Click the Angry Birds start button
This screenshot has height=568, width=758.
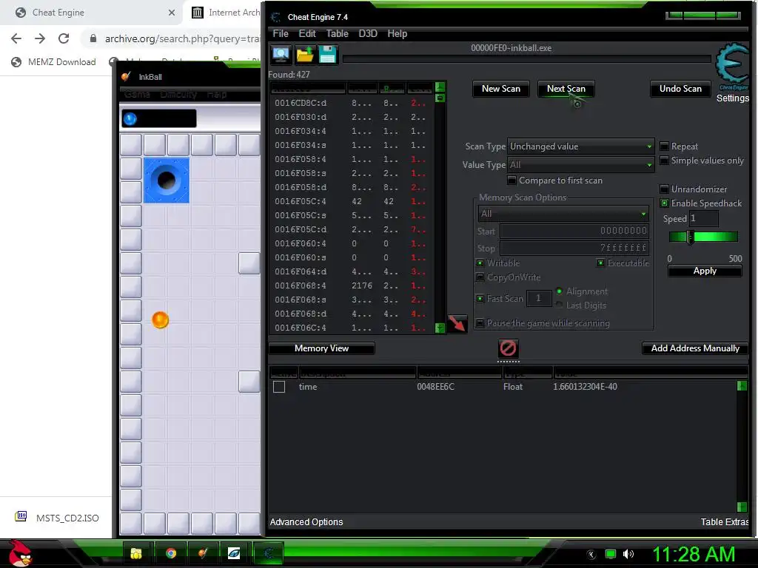point(20,553)
